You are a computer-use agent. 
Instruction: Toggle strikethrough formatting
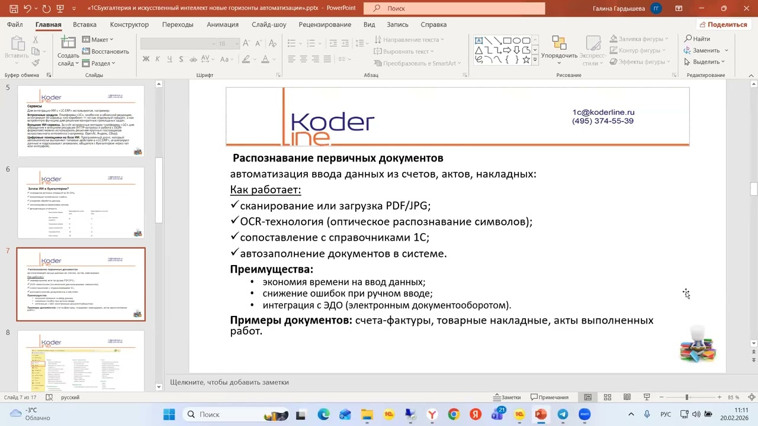(x=193, y=59)
